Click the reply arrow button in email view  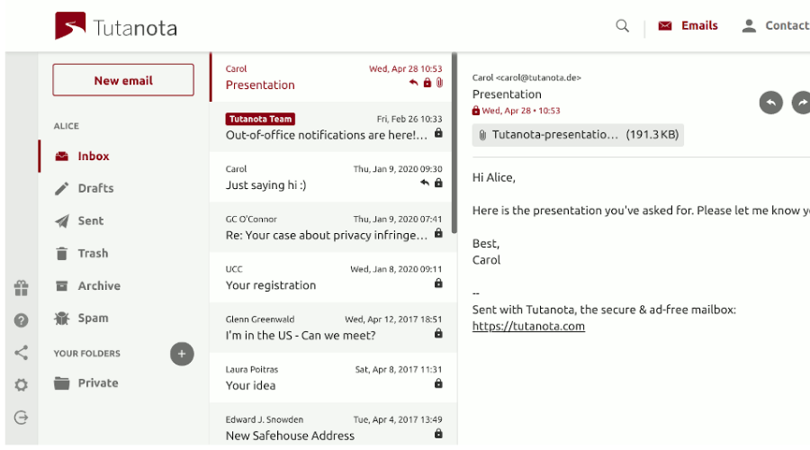pyautogui.click(x=770, y=103)
